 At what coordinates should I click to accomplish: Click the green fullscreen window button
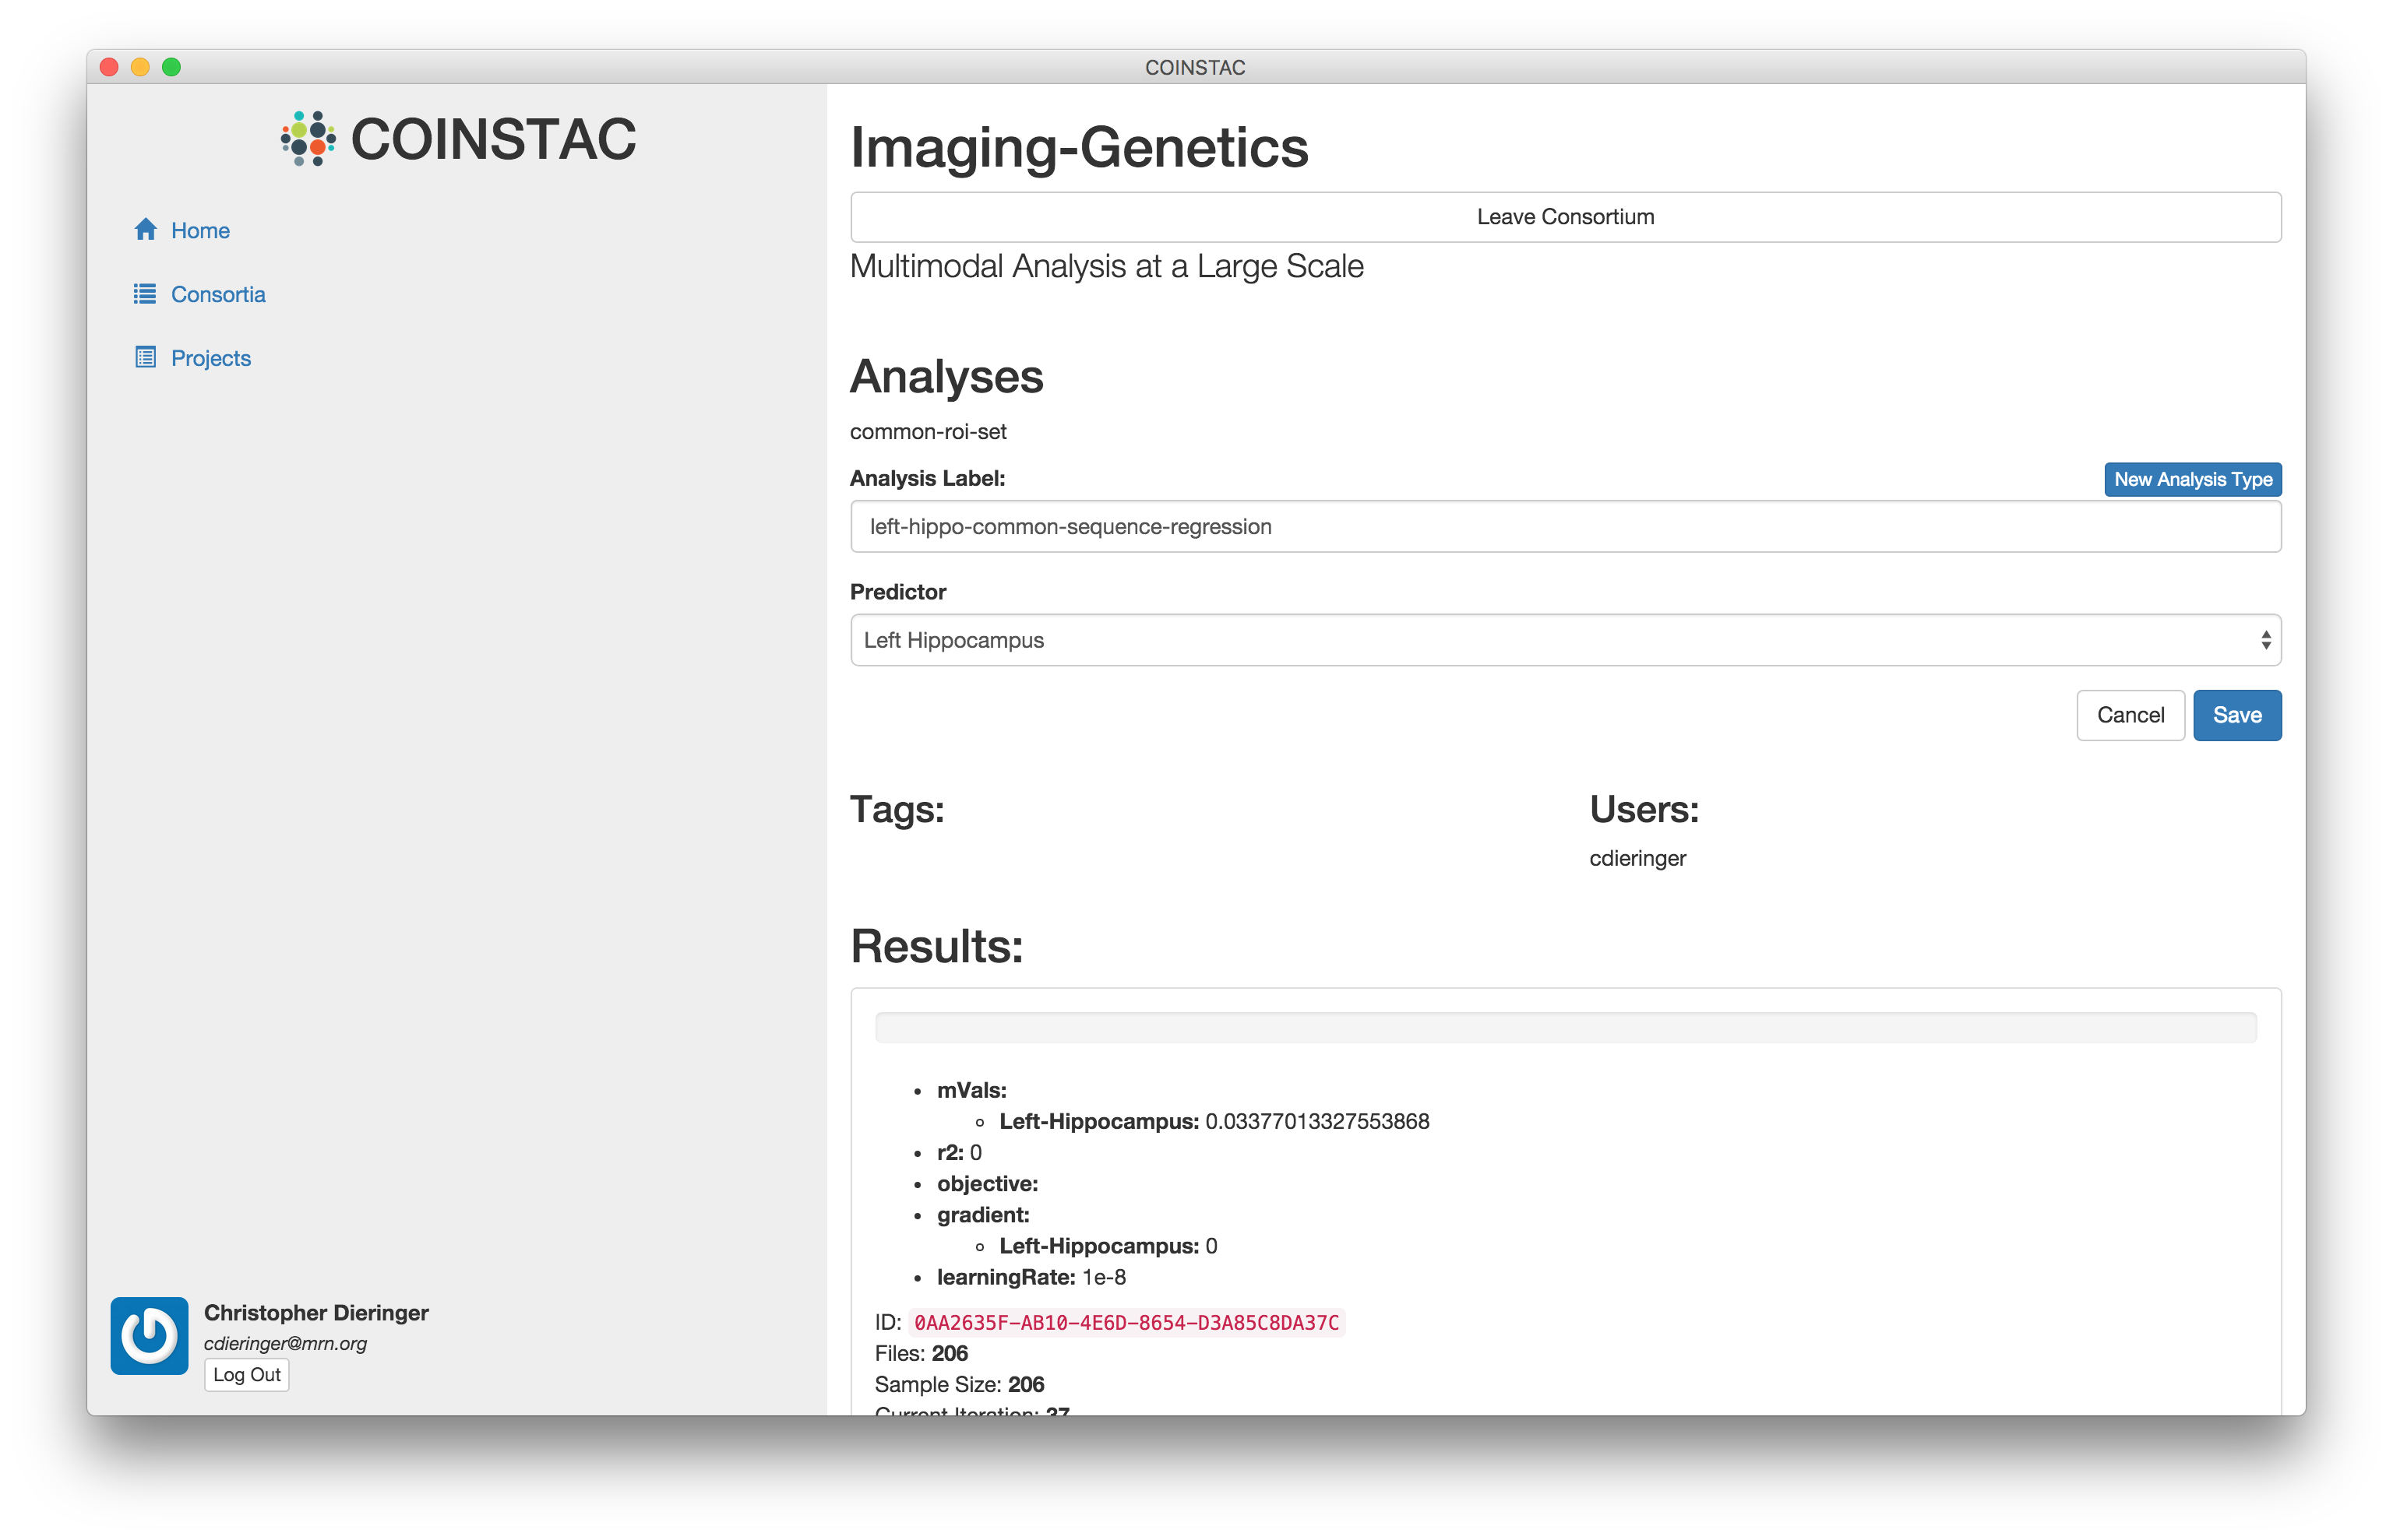click(x=172, y=67)
